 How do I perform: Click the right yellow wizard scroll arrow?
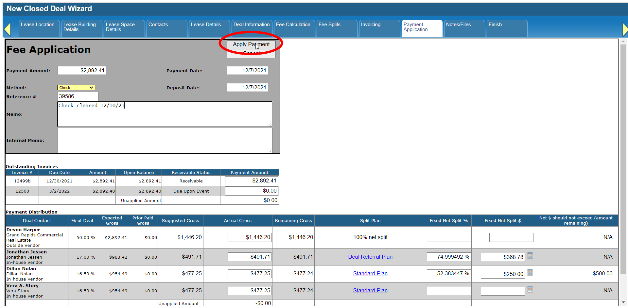click(625, 29)
